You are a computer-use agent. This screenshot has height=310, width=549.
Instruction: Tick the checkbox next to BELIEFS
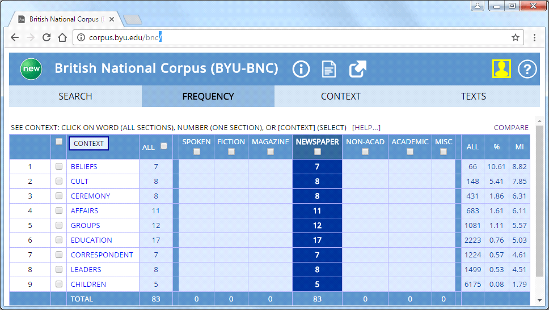tap(58, 167)
